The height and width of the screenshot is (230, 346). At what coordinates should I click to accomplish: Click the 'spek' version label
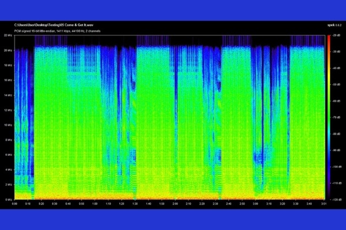point(334,25)
